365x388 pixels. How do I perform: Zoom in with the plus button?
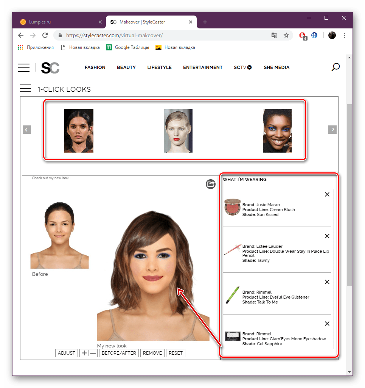[84, 353]
